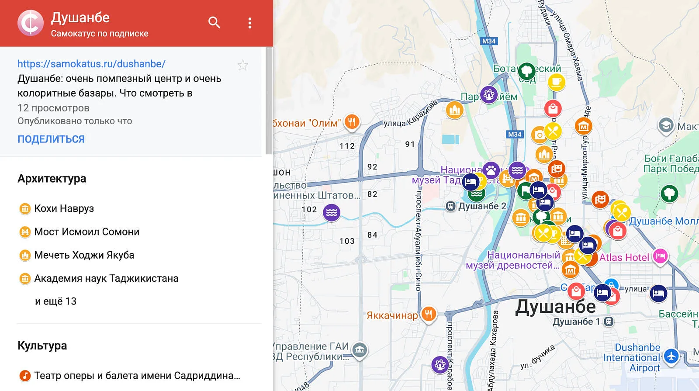Click the Душанбе 2 railway station marker

pos(450,206)
